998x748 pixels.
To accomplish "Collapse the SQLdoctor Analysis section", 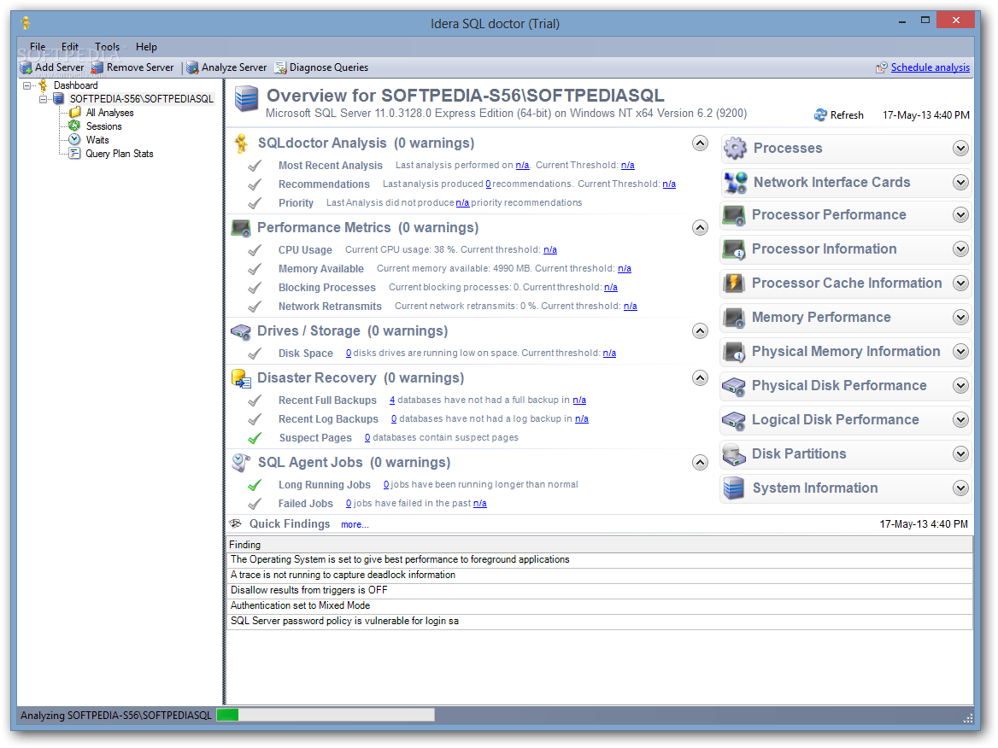I will 700,143.
